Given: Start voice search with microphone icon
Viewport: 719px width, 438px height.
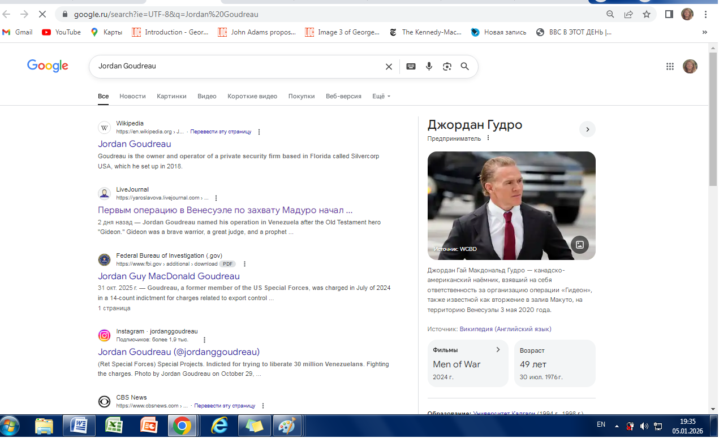Looking at the screenshot, I should [429, 67].
